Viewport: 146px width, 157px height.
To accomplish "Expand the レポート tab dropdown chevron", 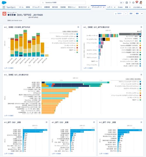I will [x=114, y=7].
